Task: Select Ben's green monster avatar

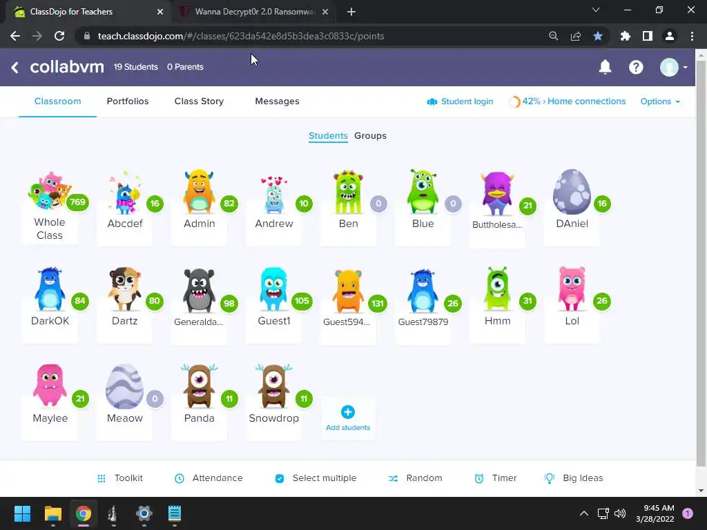Action: coord(348,192)
